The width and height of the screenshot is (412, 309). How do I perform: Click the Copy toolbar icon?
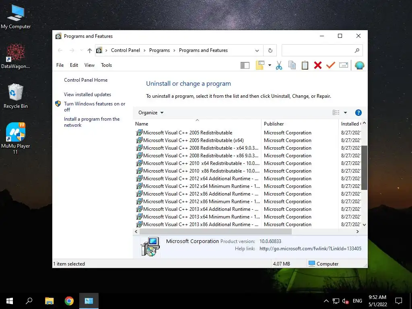coord(292,65)
